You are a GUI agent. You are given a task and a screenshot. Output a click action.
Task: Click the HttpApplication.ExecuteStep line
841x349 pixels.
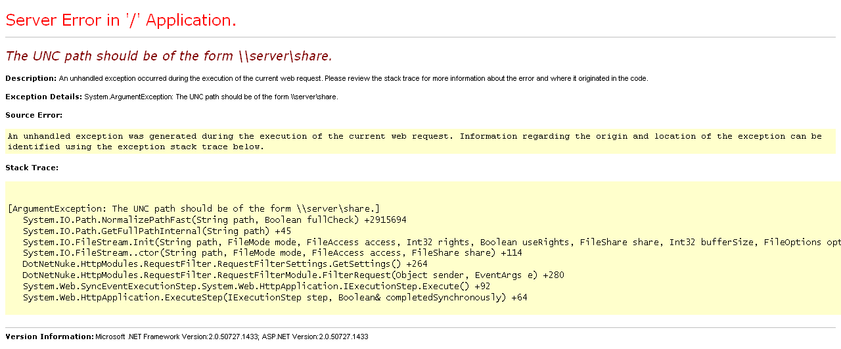[275, 298]
